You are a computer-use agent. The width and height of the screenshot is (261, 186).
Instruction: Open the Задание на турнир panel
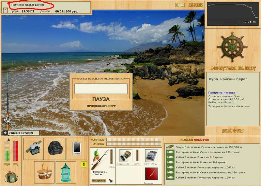click(x=21, y=133)
